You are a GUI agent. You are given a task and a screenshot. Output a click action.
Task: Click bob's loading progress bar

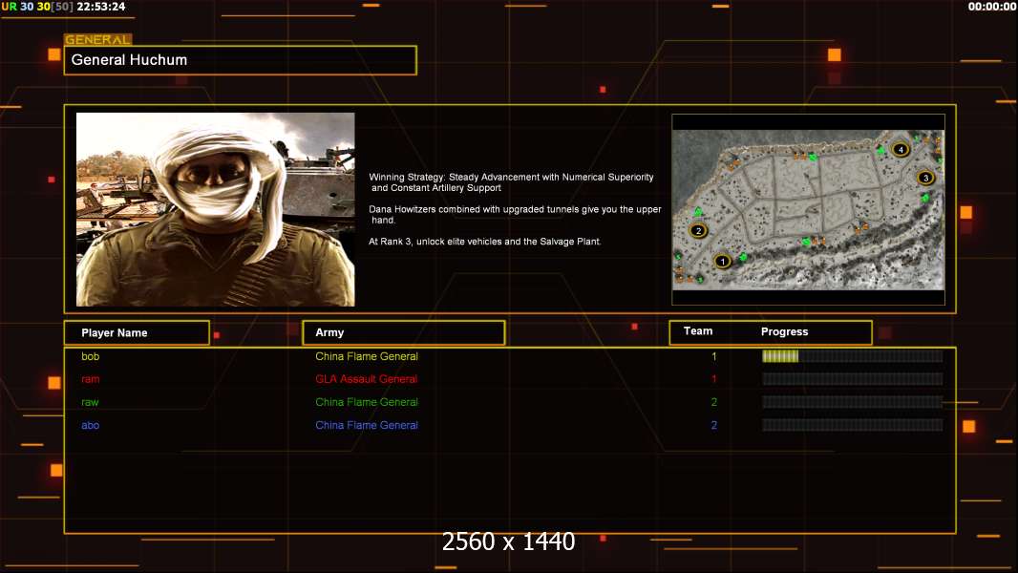(852, 356)
